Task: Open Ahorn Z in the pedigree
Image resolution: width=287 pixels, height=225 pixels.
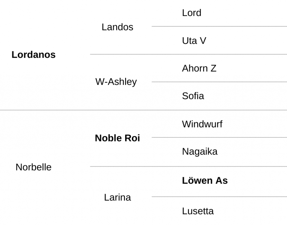Action: (x=199, y=68)
